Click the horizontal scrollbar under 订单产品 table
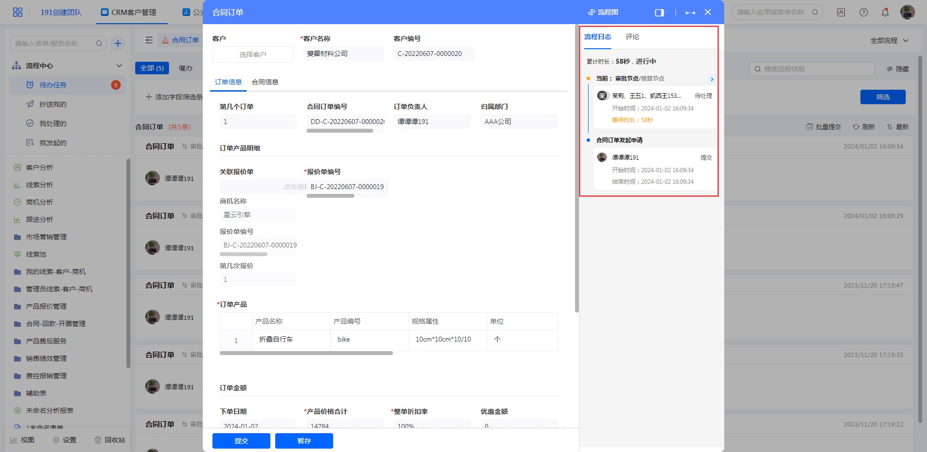 tap(306, 353)
